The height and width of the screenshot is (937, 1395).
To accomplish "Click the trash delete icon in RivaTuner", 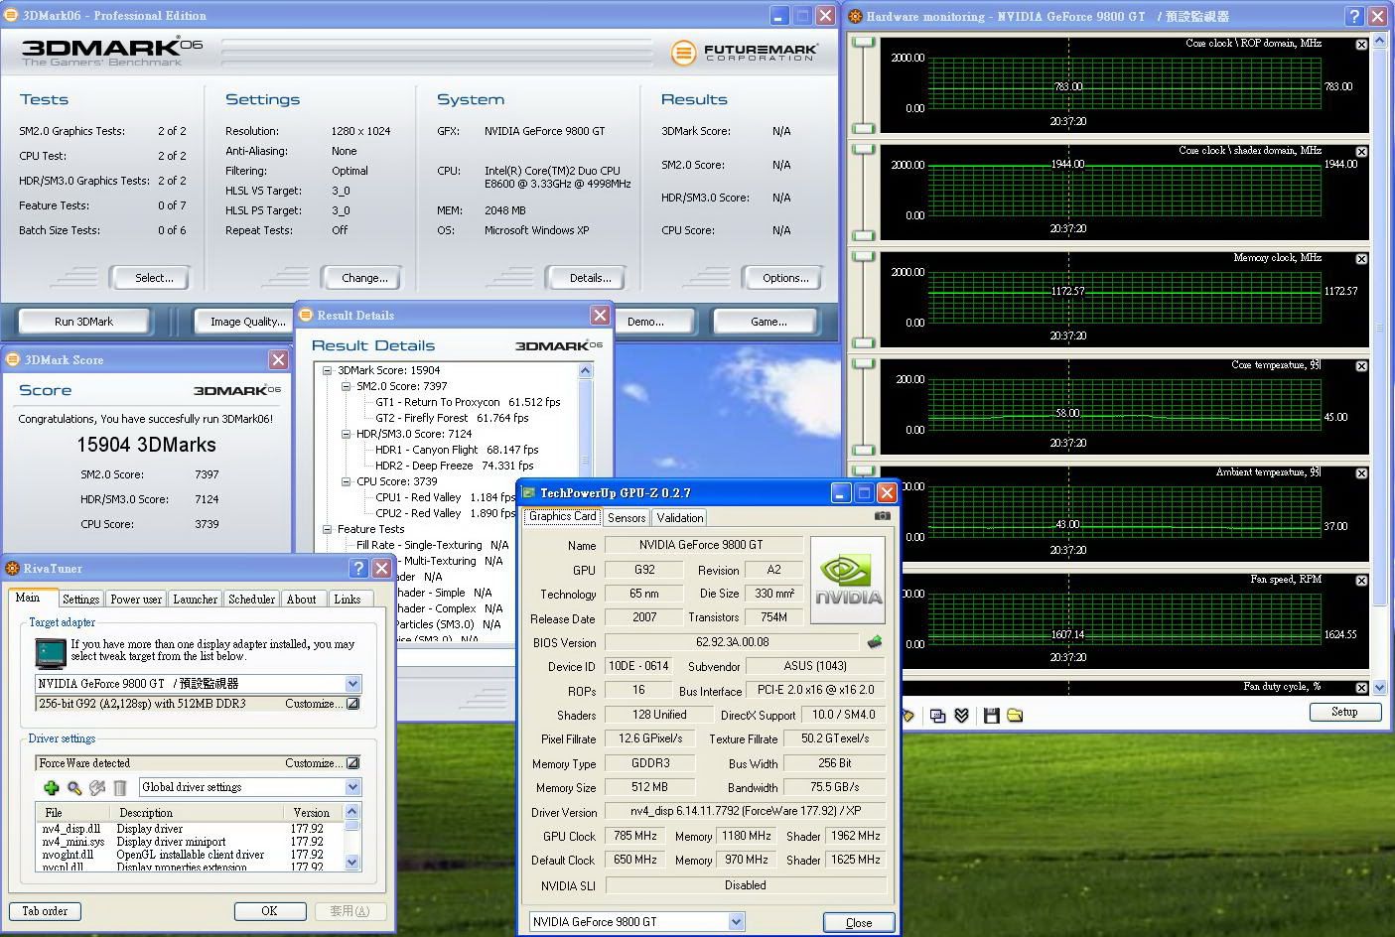I will [x=120, y=788].
